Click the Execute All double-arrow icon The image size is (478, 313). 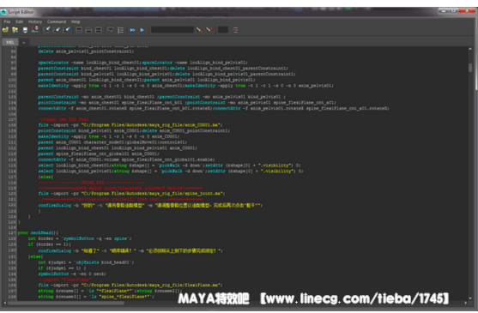click(133, 30)
